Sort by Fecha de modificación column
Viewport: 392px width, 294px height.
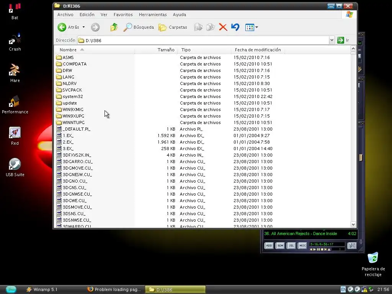(258, 50)
